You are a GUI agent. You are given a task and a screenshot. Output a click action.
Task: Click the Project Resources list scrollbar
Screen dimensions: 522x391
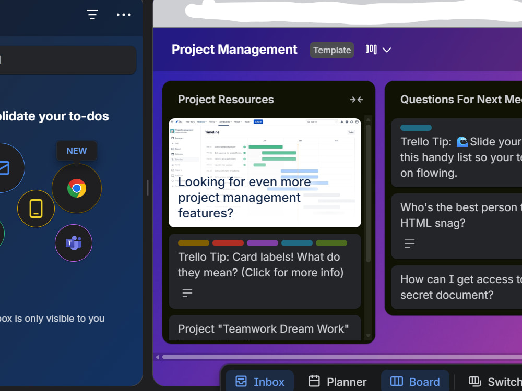coord(368,193)
